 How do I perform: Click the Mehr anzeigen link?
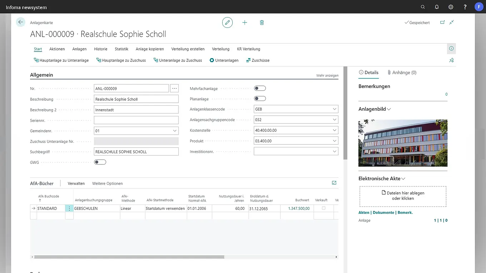point(327,76)
